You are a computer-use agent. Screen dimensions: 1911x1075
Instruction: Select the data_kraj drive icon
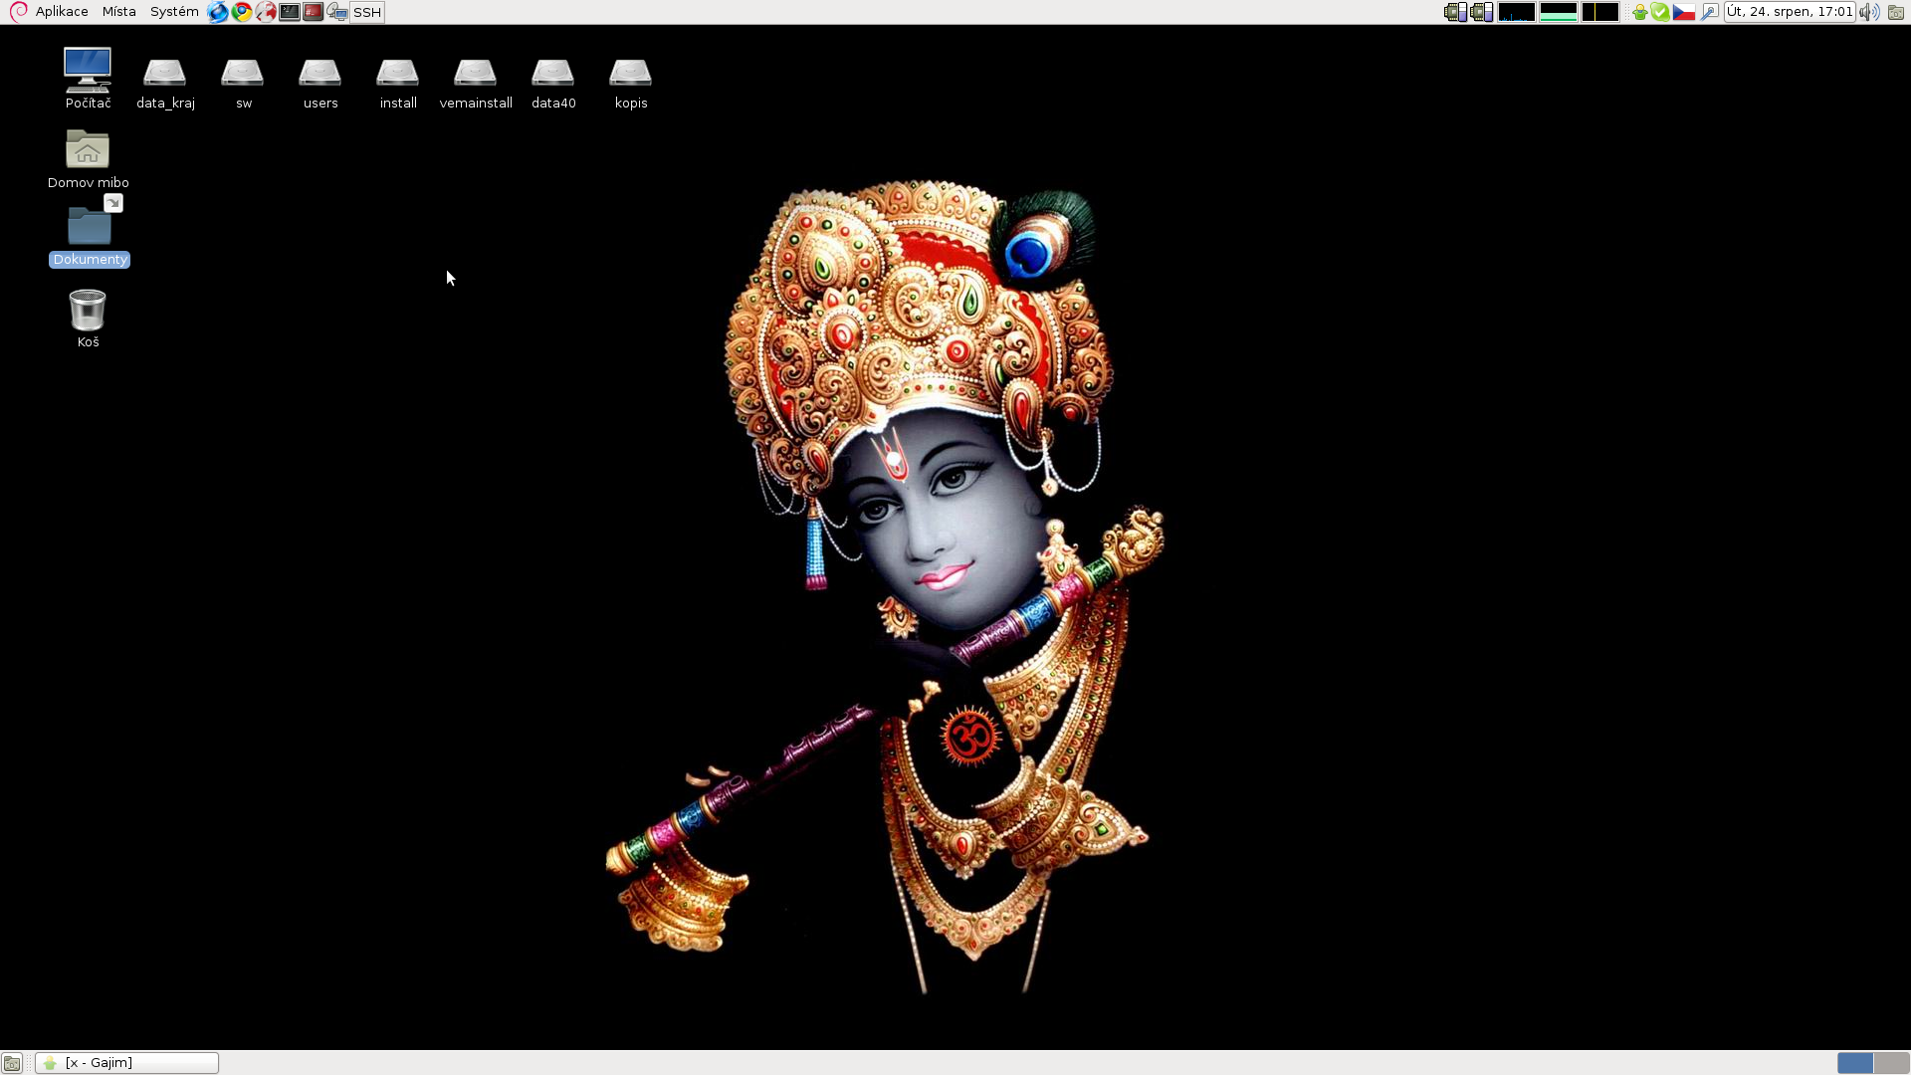pyautogui.click(x=165, y=84)
